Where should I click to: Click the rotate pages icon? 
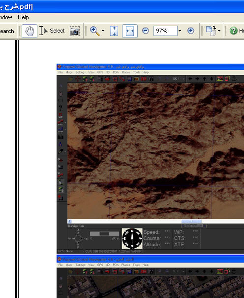click(x=211, y=31)
